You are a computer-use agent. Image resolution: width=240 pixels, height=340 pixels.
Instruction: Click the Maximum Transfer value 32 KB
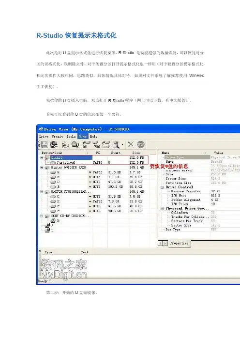214,191
